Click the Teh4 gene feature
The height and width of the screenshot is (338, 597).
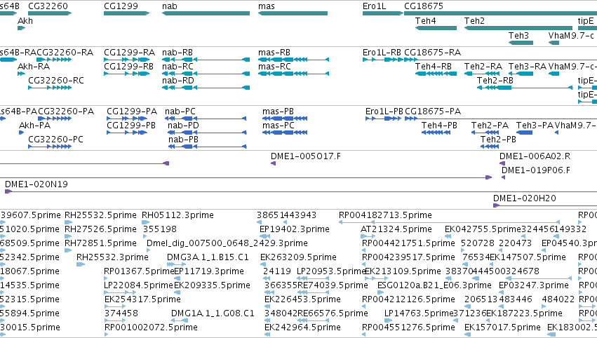[436, 28]
